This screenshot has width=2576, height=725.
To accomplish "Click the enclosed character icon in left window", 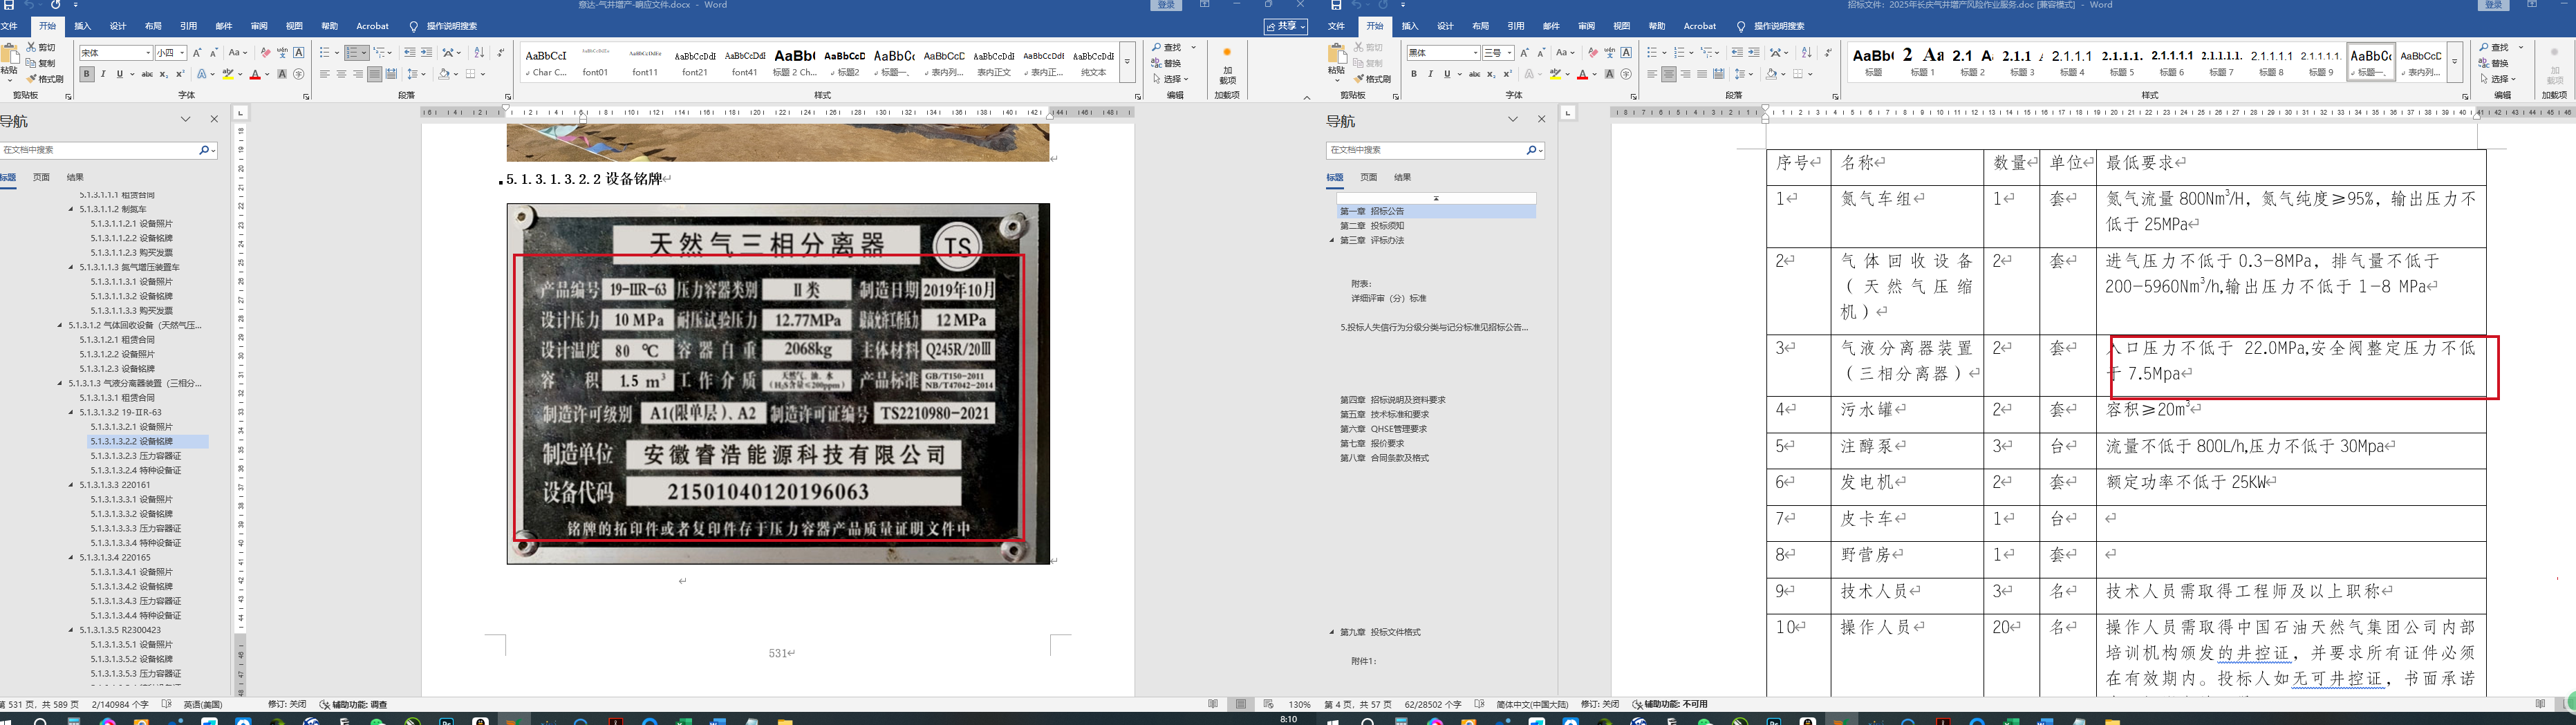I will pyautogui.click(x=298, y=74).
